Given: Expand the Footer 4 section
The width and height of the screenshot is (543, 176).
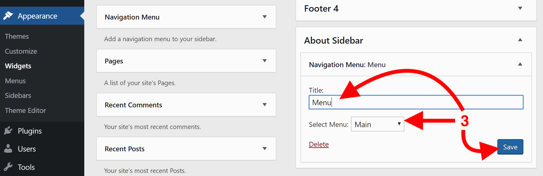Looking at the screenshot, I should tap(520, 8).
